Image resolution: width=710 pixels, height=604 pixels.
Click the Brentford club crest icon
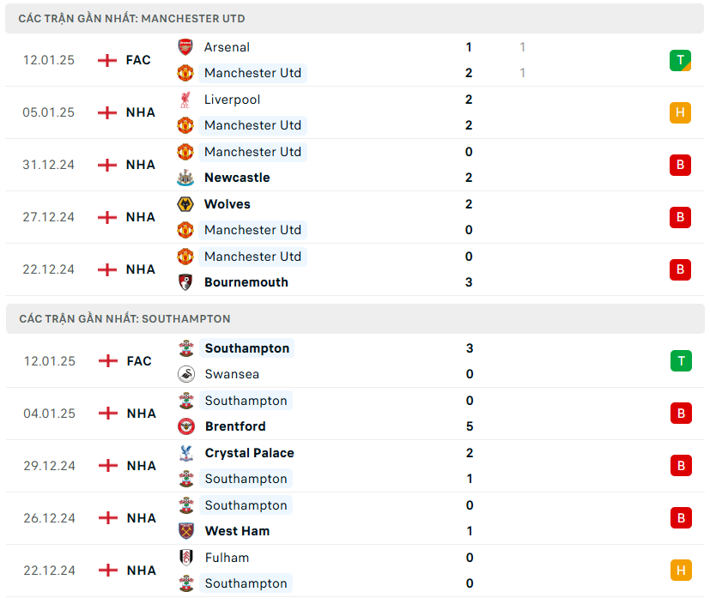pos(186,426)
